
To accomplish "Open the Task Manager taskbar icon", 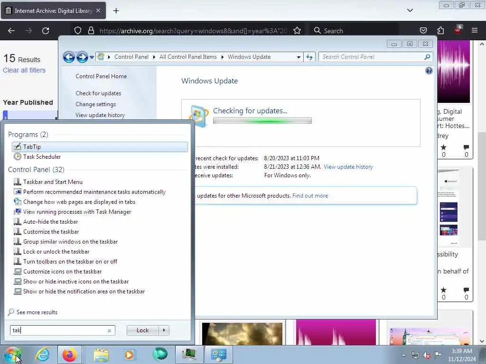I will click(189, 355).
